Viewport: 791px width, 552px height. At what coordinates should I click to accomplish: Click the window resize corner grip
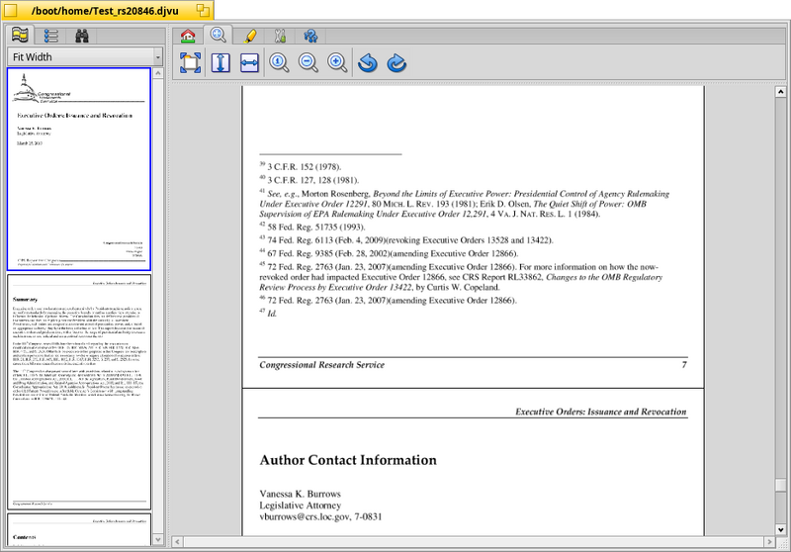point(782,543)
